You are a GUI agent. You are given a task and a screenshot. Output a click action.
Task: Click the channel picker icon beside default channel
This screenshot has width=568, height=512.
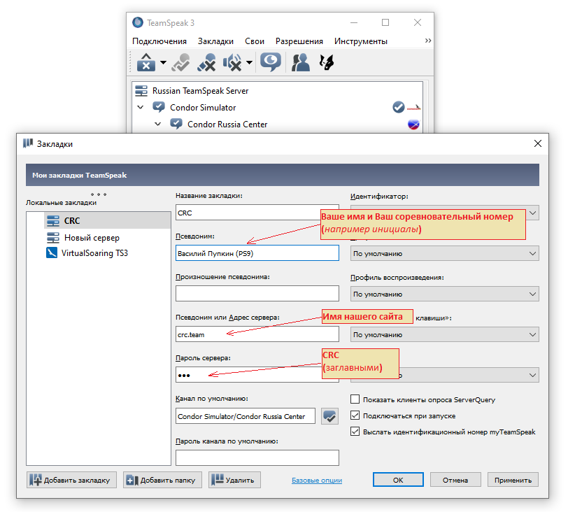[329, 416]
